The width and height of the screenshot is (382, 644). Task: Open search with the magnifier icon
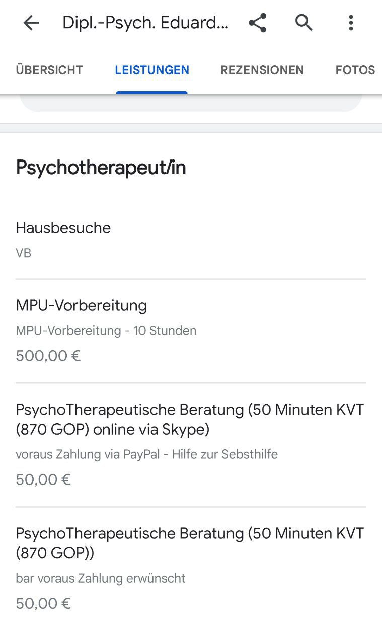pos(304,23)
